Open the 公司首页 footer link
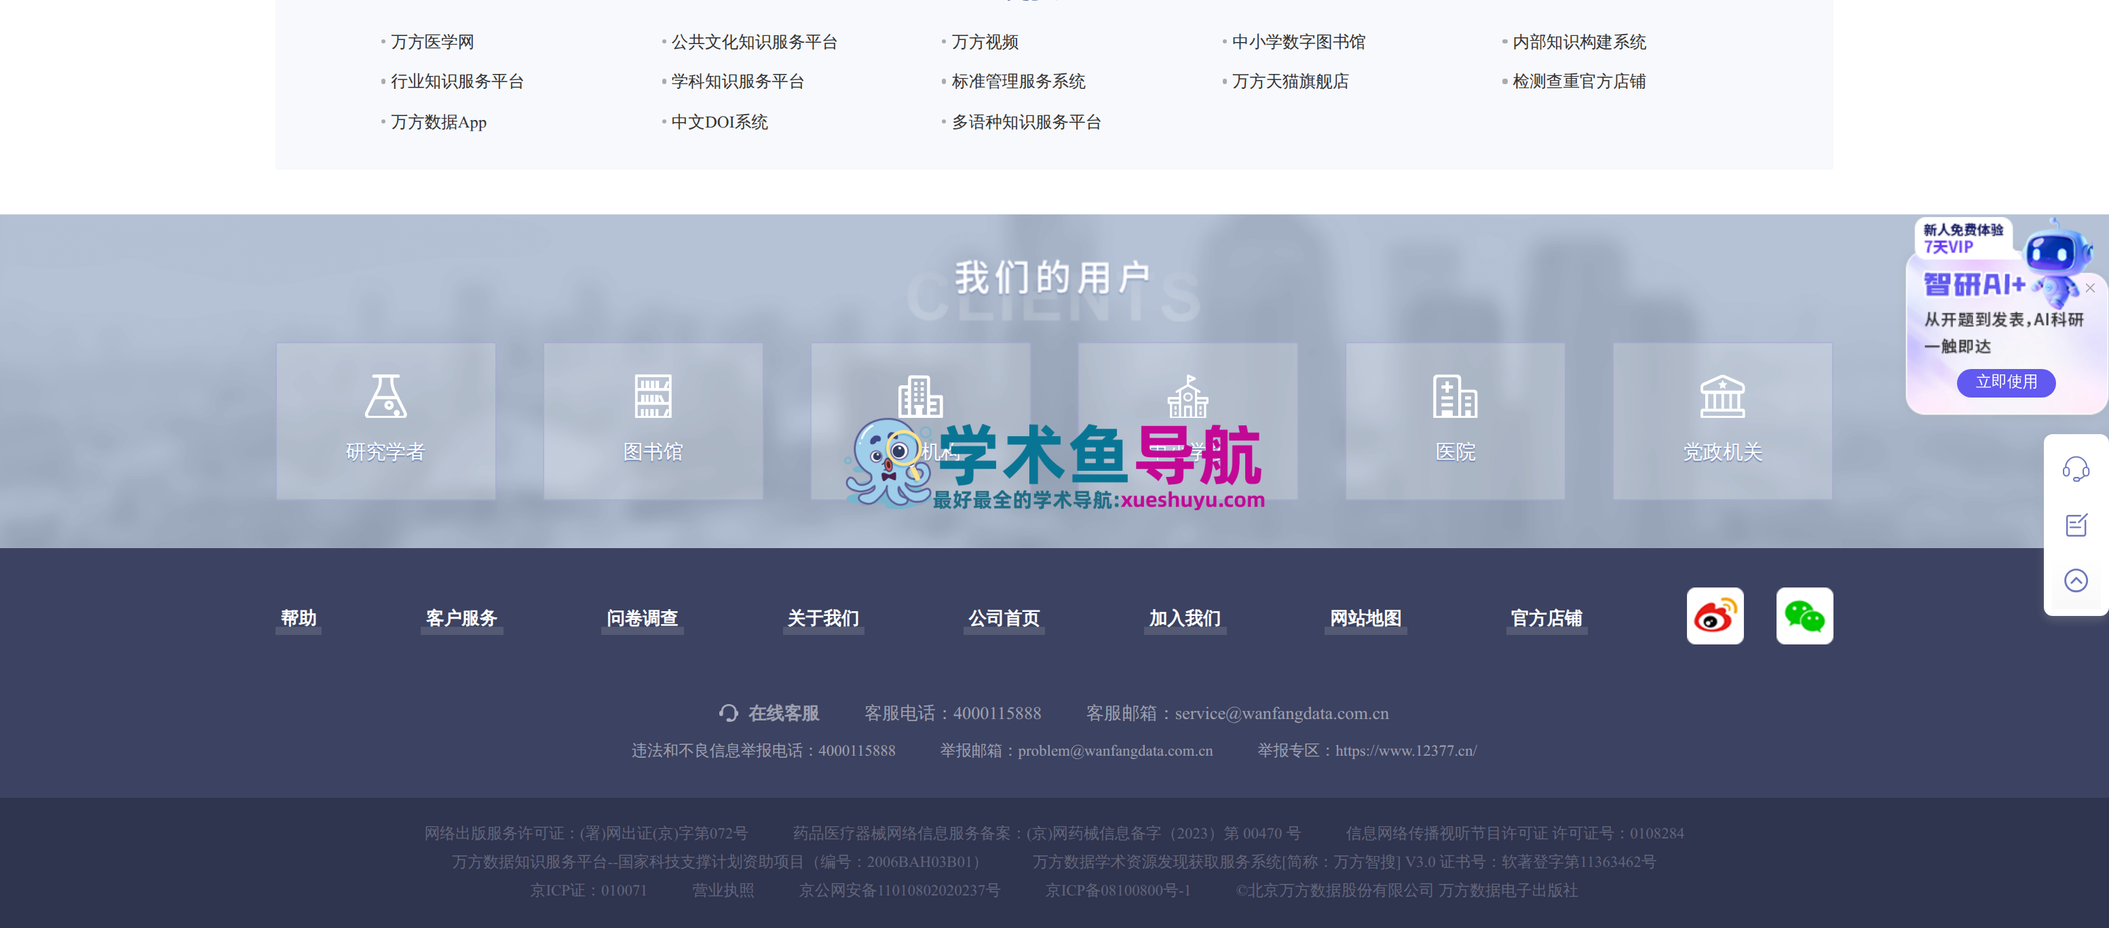The image size is (2109, 928). (1004, 618)
